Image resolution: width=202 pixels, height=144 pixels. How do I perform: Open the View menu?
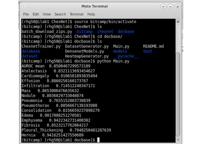click(x=47, y=14)
